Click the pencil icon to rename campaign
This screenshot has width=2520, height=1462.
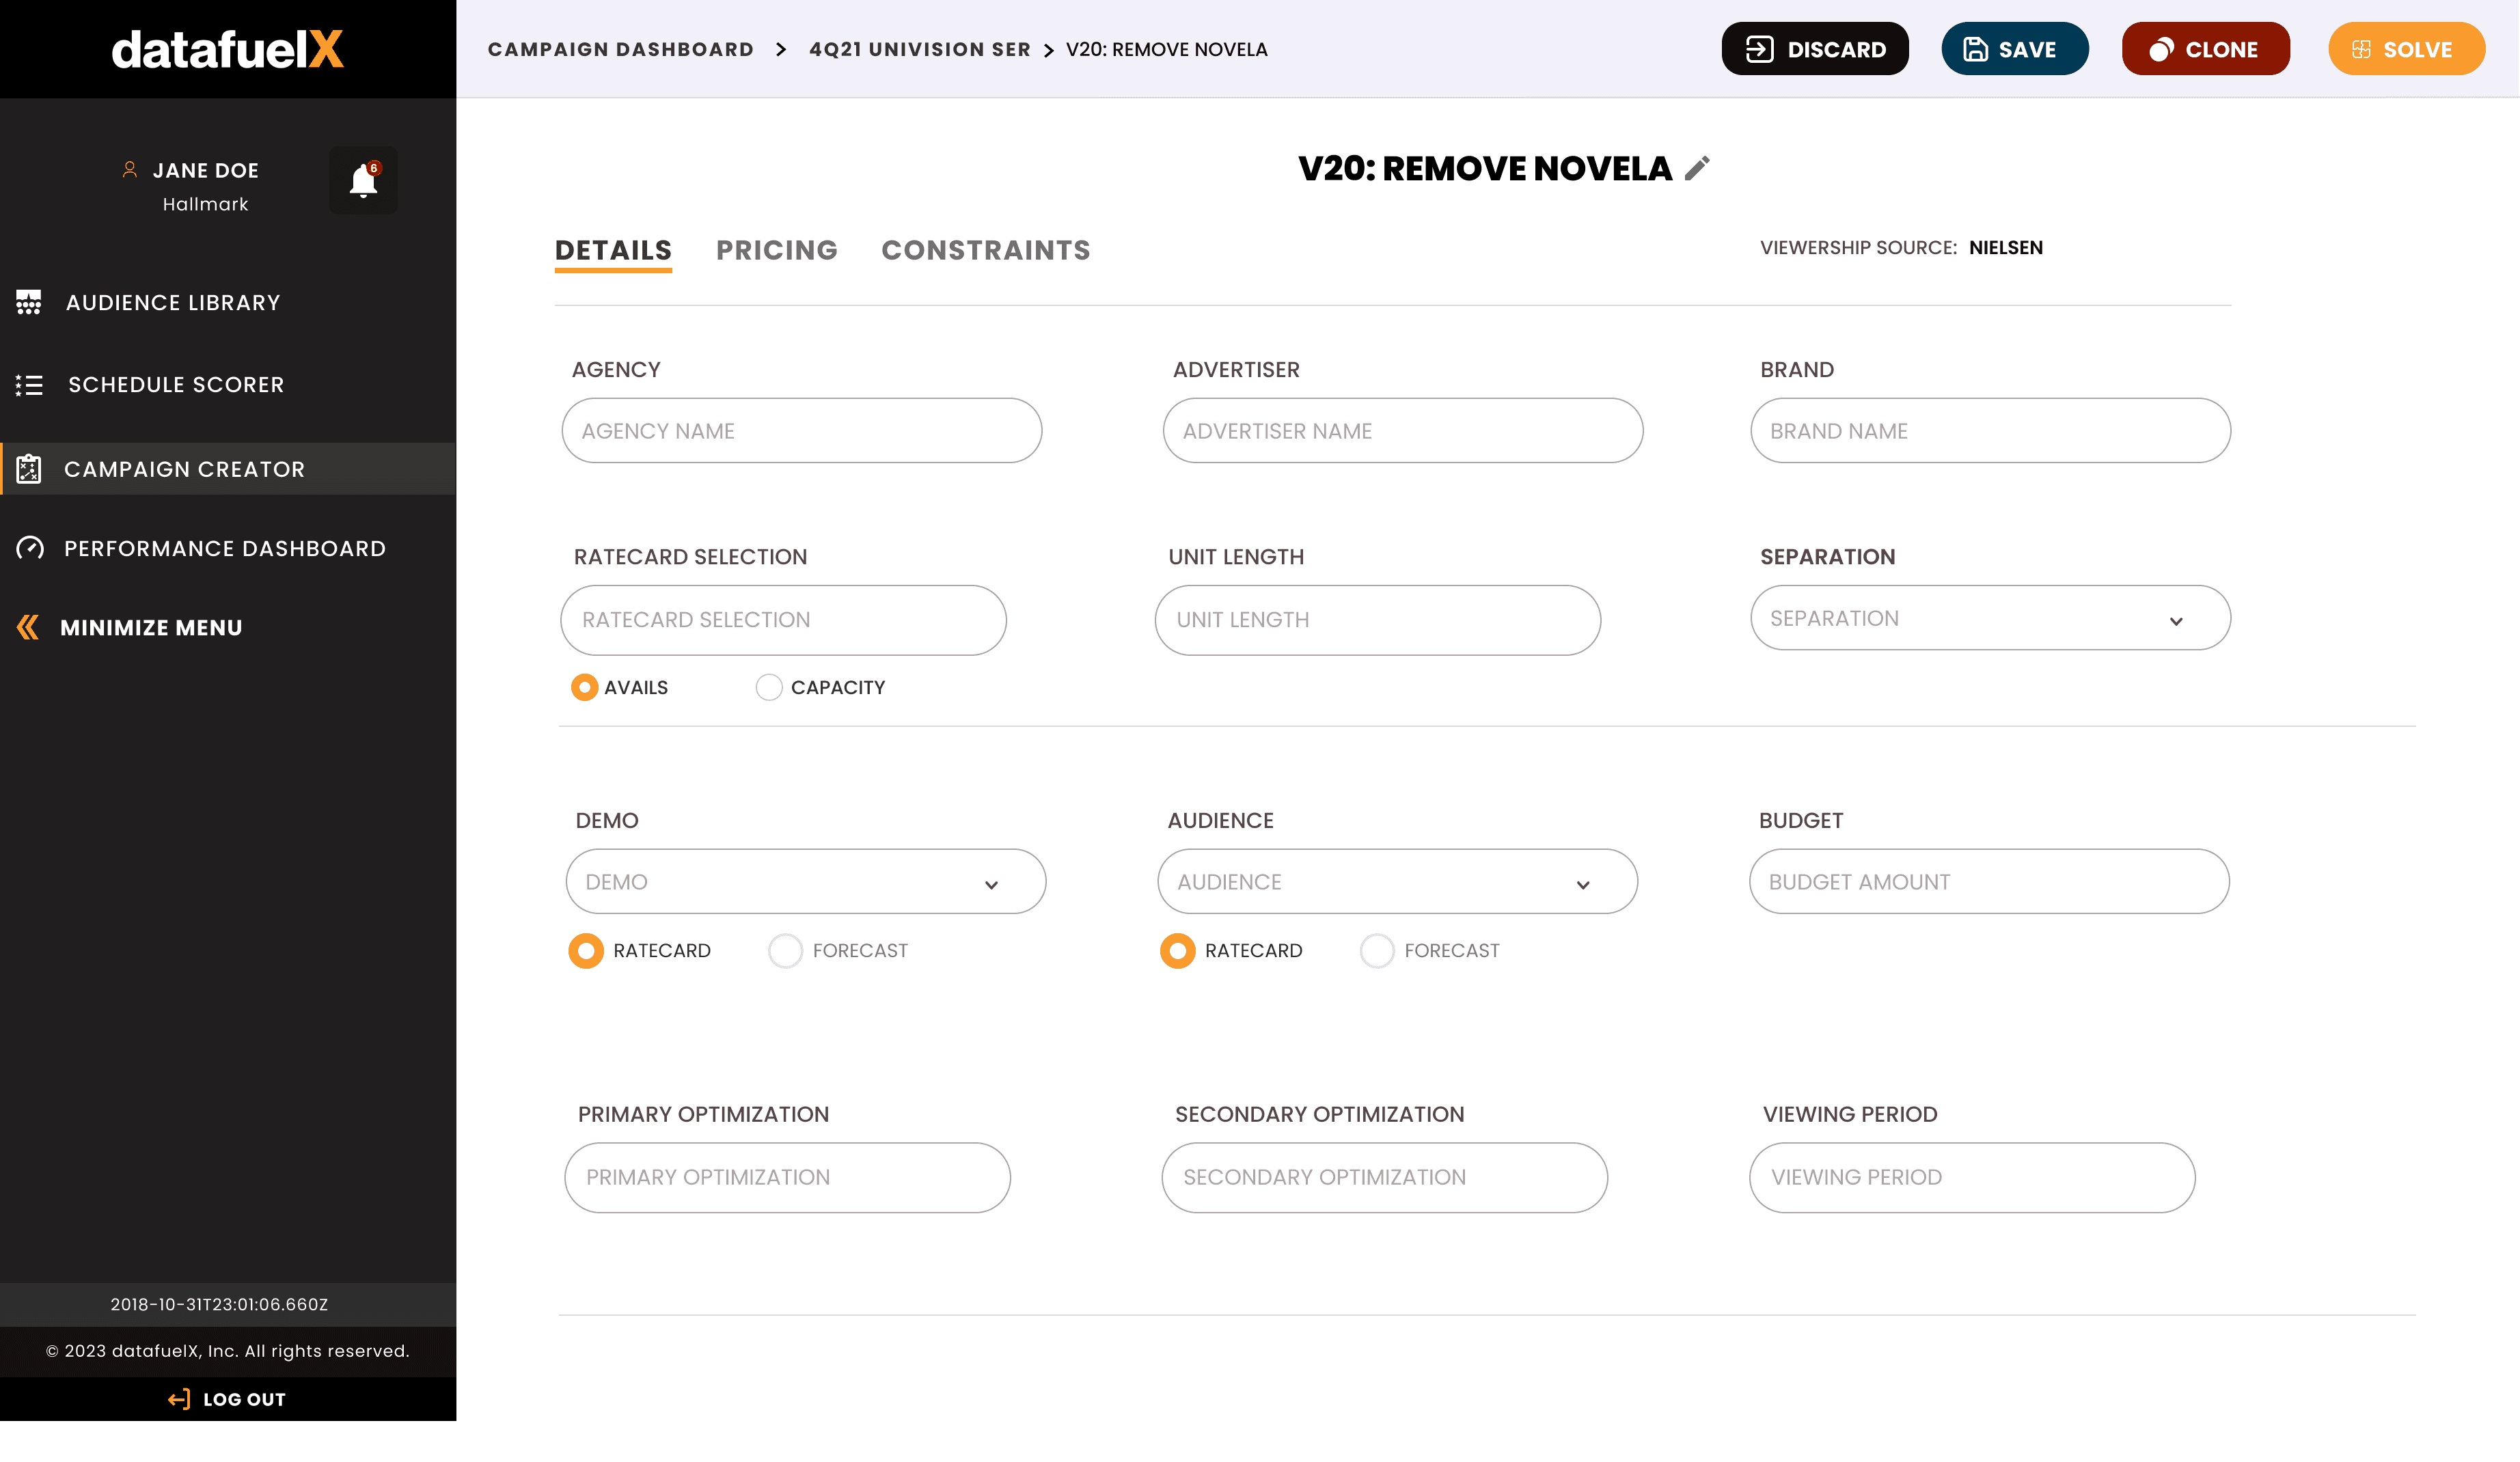click(1697, 168)
